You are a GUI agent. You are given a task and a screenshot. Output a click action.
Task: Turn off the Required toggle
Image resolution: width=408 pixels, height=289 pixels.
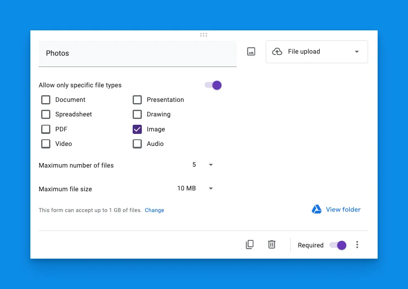pyautogui.click(x=338, y=245)
